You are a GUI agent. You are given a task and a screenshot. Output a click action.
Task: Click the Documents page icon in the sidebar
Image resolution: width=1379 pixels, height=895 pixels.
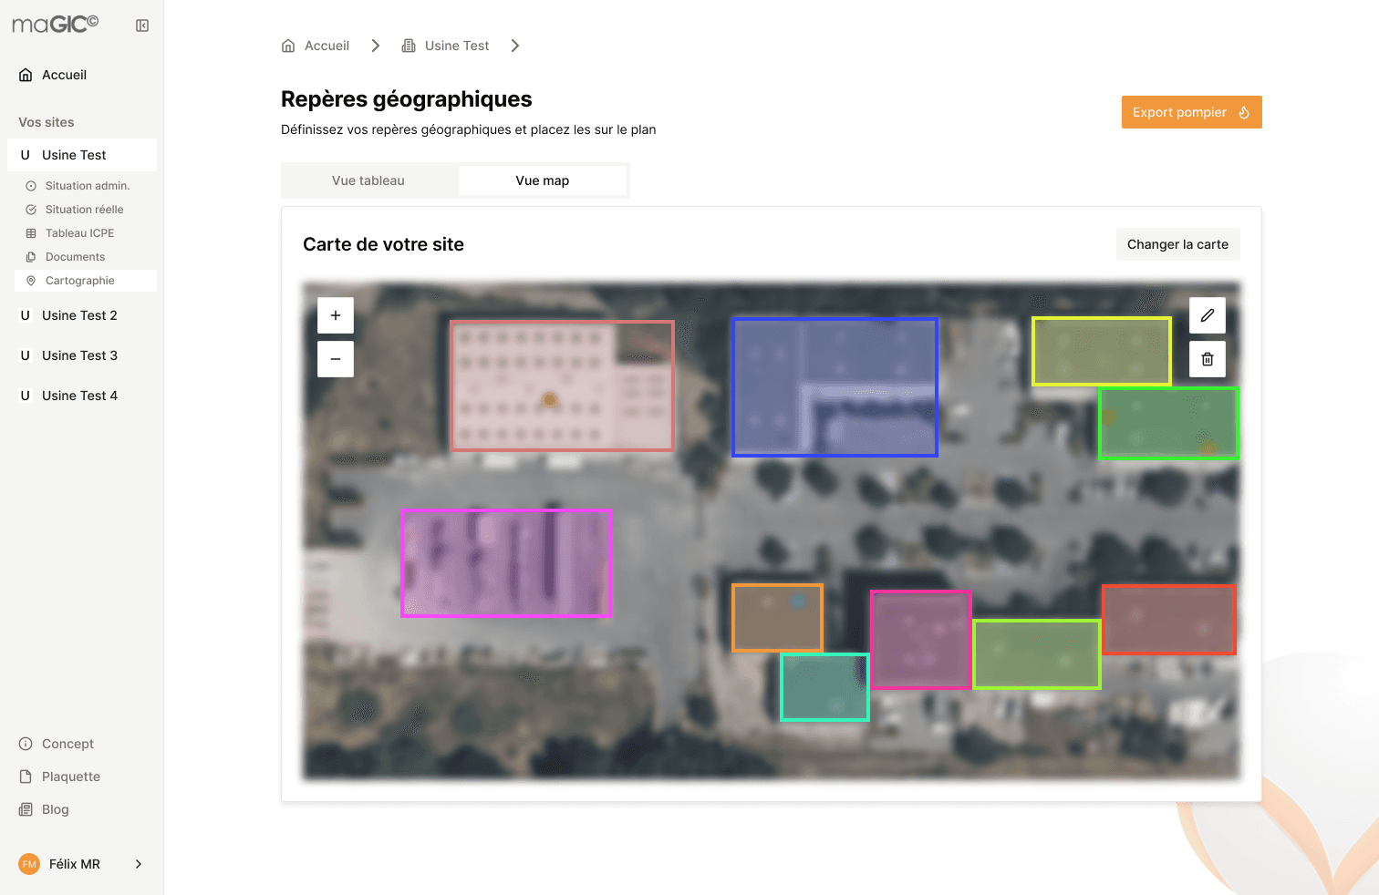32,256
